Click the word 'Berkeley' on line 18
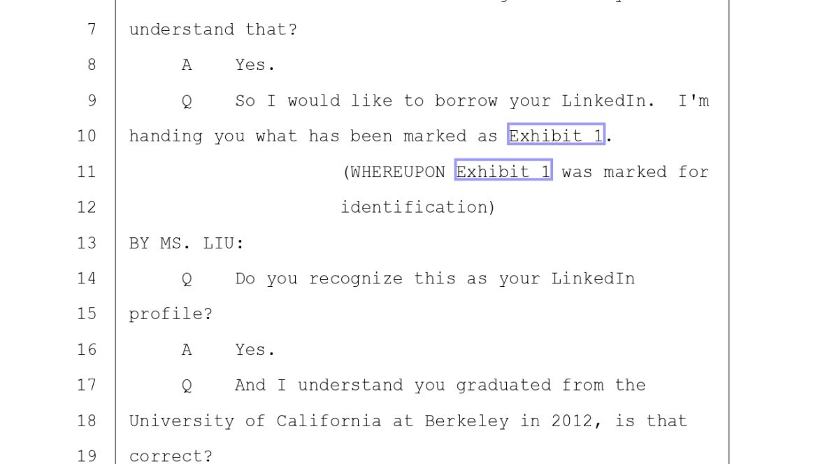 (466, 421)
